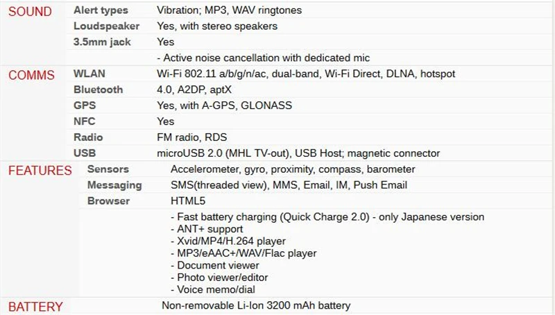
Task: Select the GPS spec label
Action: (85, 105)
